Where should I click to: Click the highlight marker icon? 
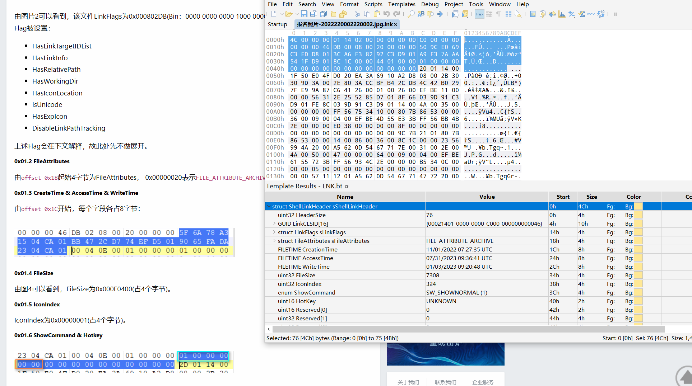coord(518,14)
